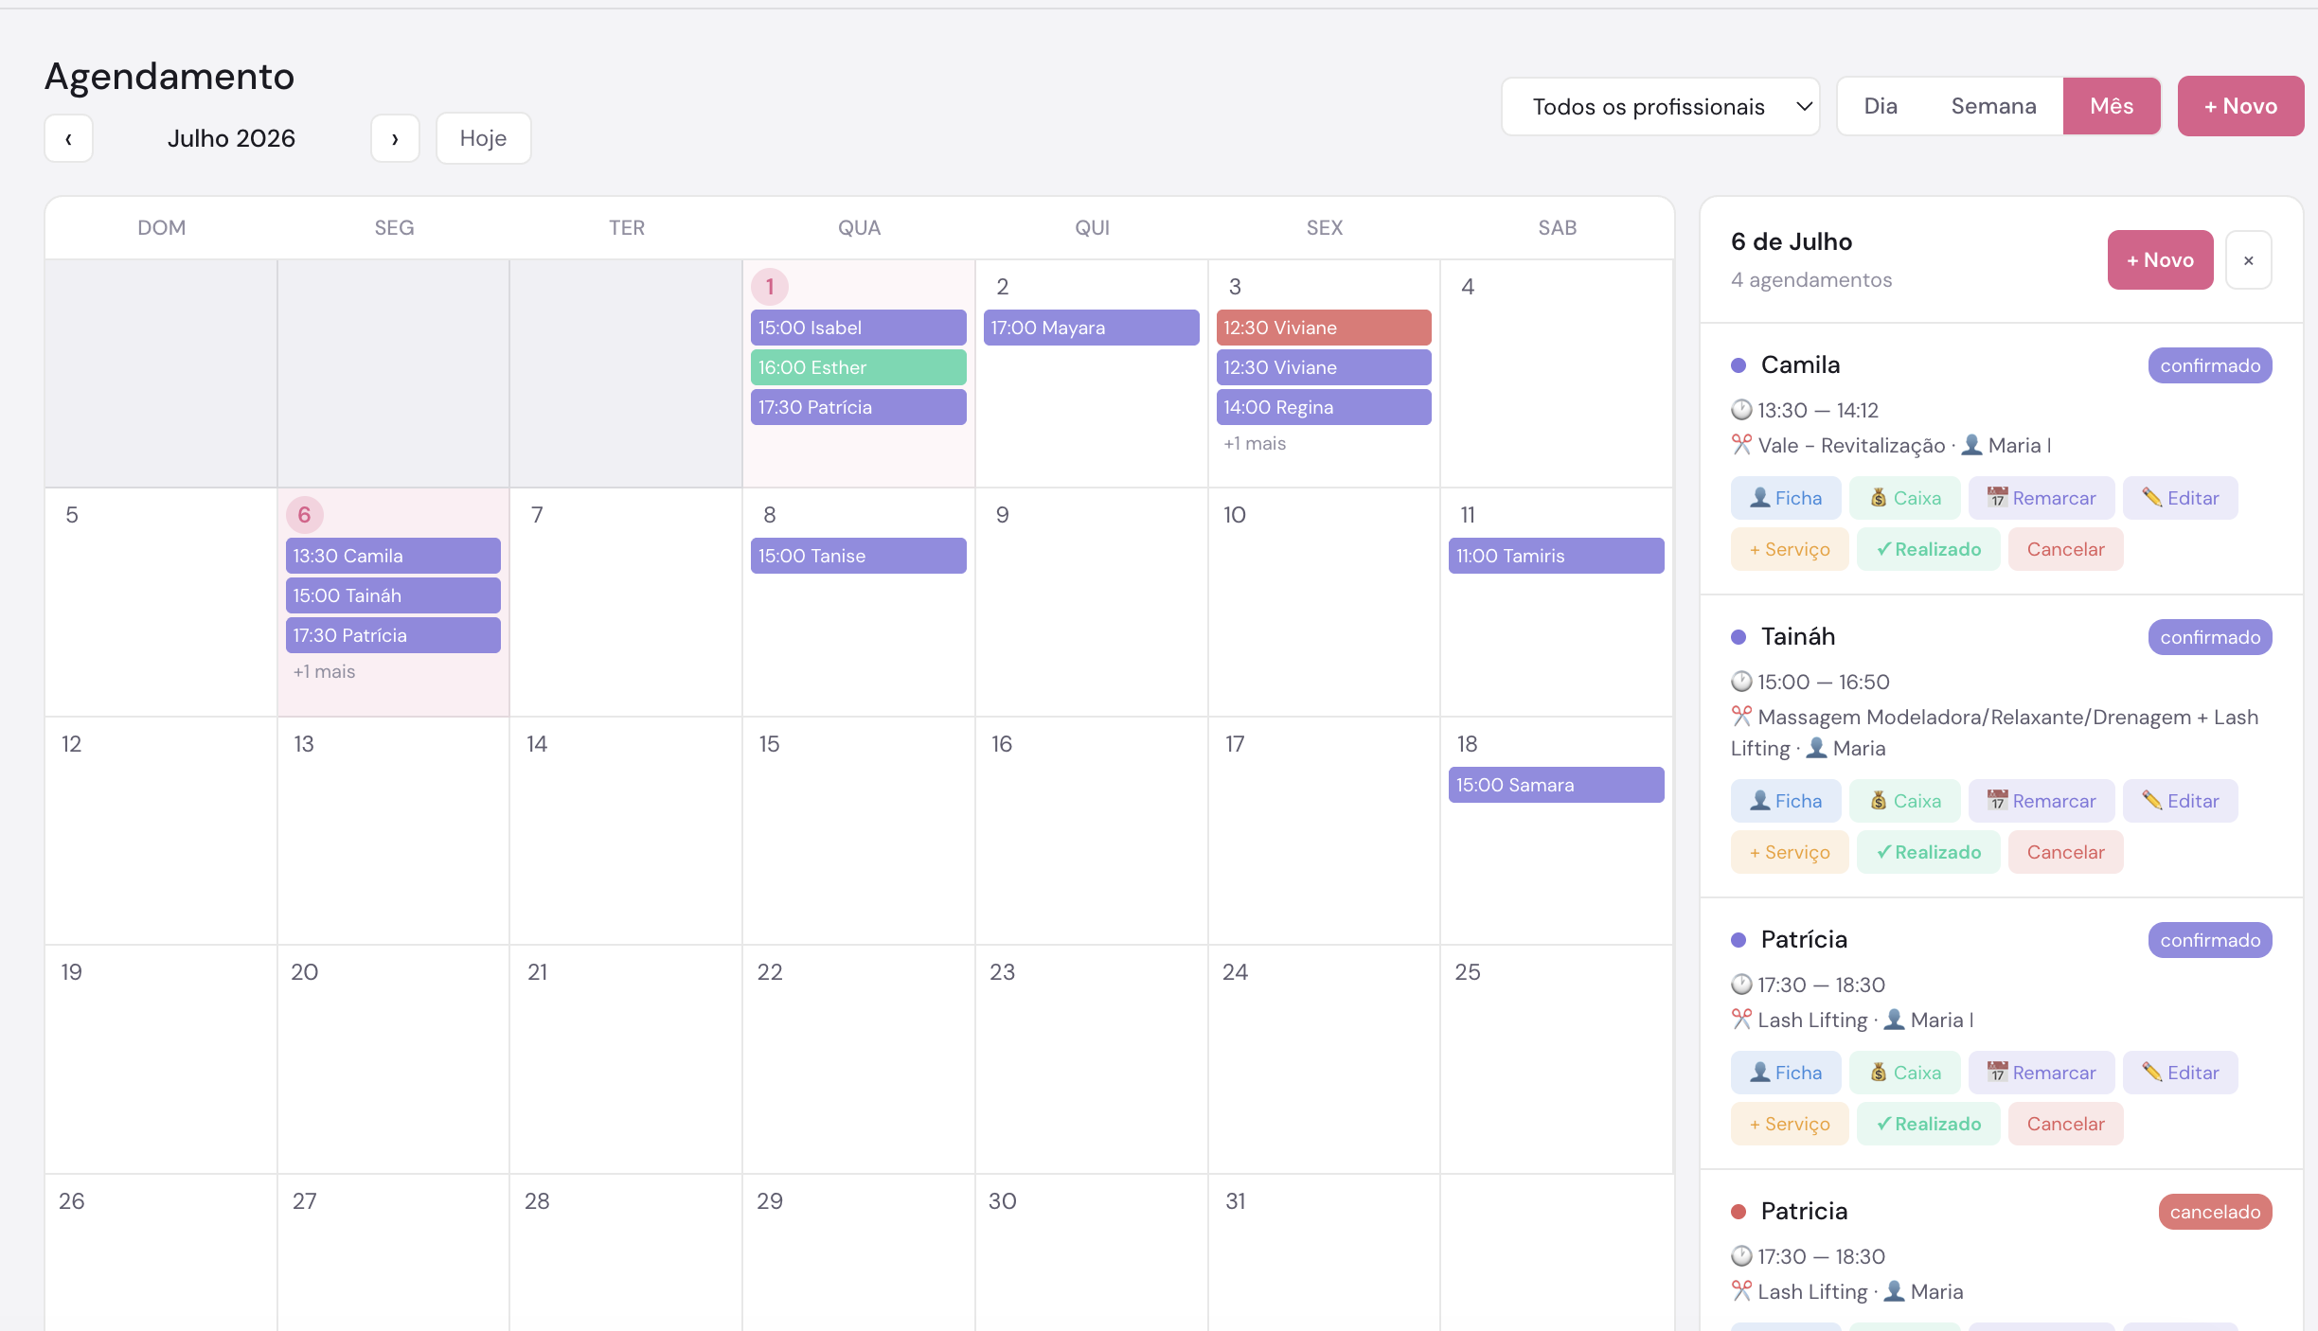Image resolution: width=2318 pixels, height=1331 pixels.
Task: Mark Camila appointment as Realizado
Action: tap(1929, 549)
